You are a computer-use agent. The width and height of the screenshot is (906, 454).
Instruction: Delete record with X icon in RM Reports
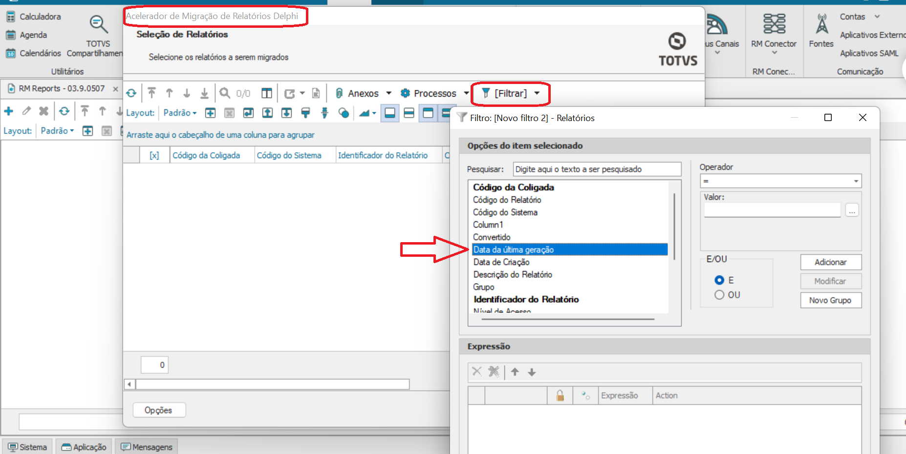point(43,111)
